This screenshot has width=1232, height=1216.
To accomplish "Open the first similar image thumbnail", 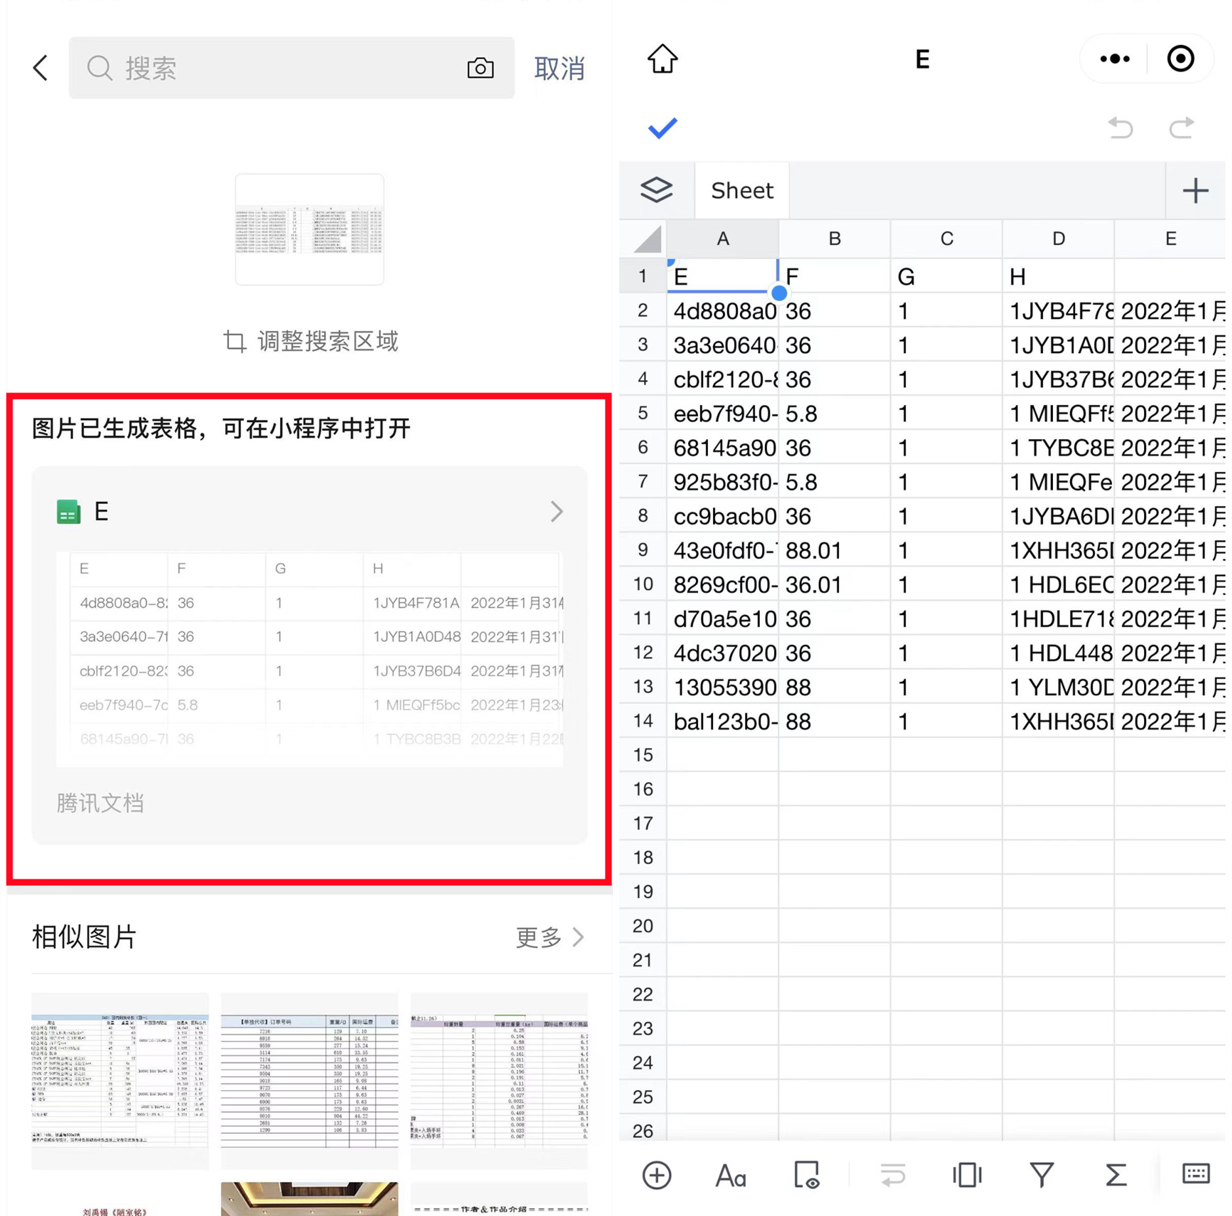I will coord(120,1081).
